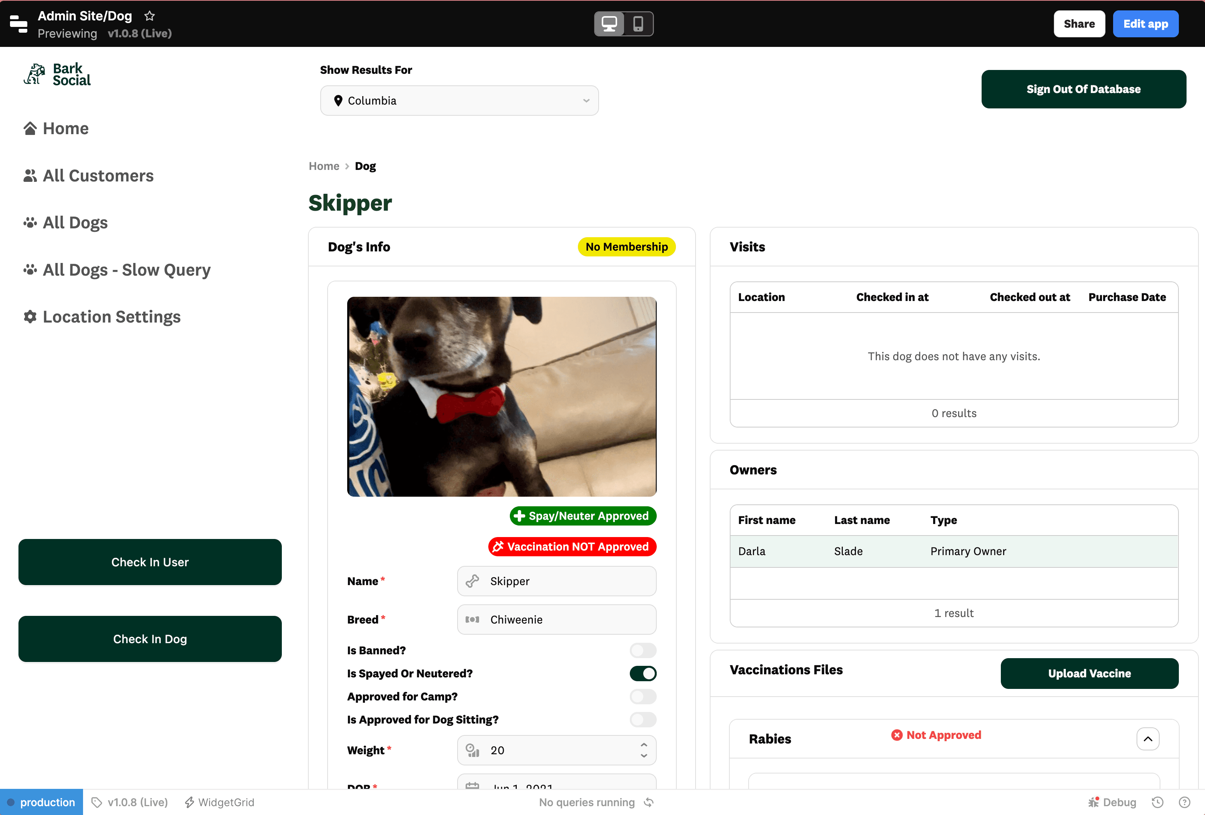Open Debug tools in status bar
This screenshot has width=1205, height=815.
[1112, 803]
